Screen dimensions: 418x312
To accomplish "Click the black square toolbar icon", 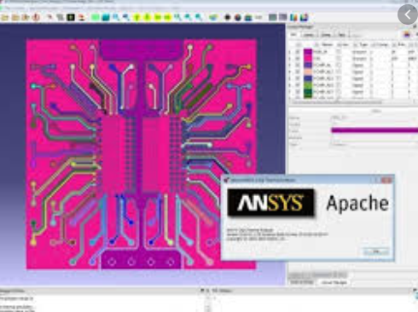I will (x=71, y=18).
